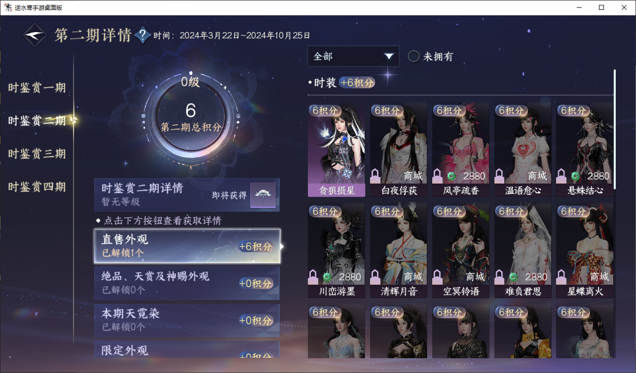Click the lock icon on 温语愈心
Screen dimensions: 636x373
pyautogui.click(x=500, y=177)
